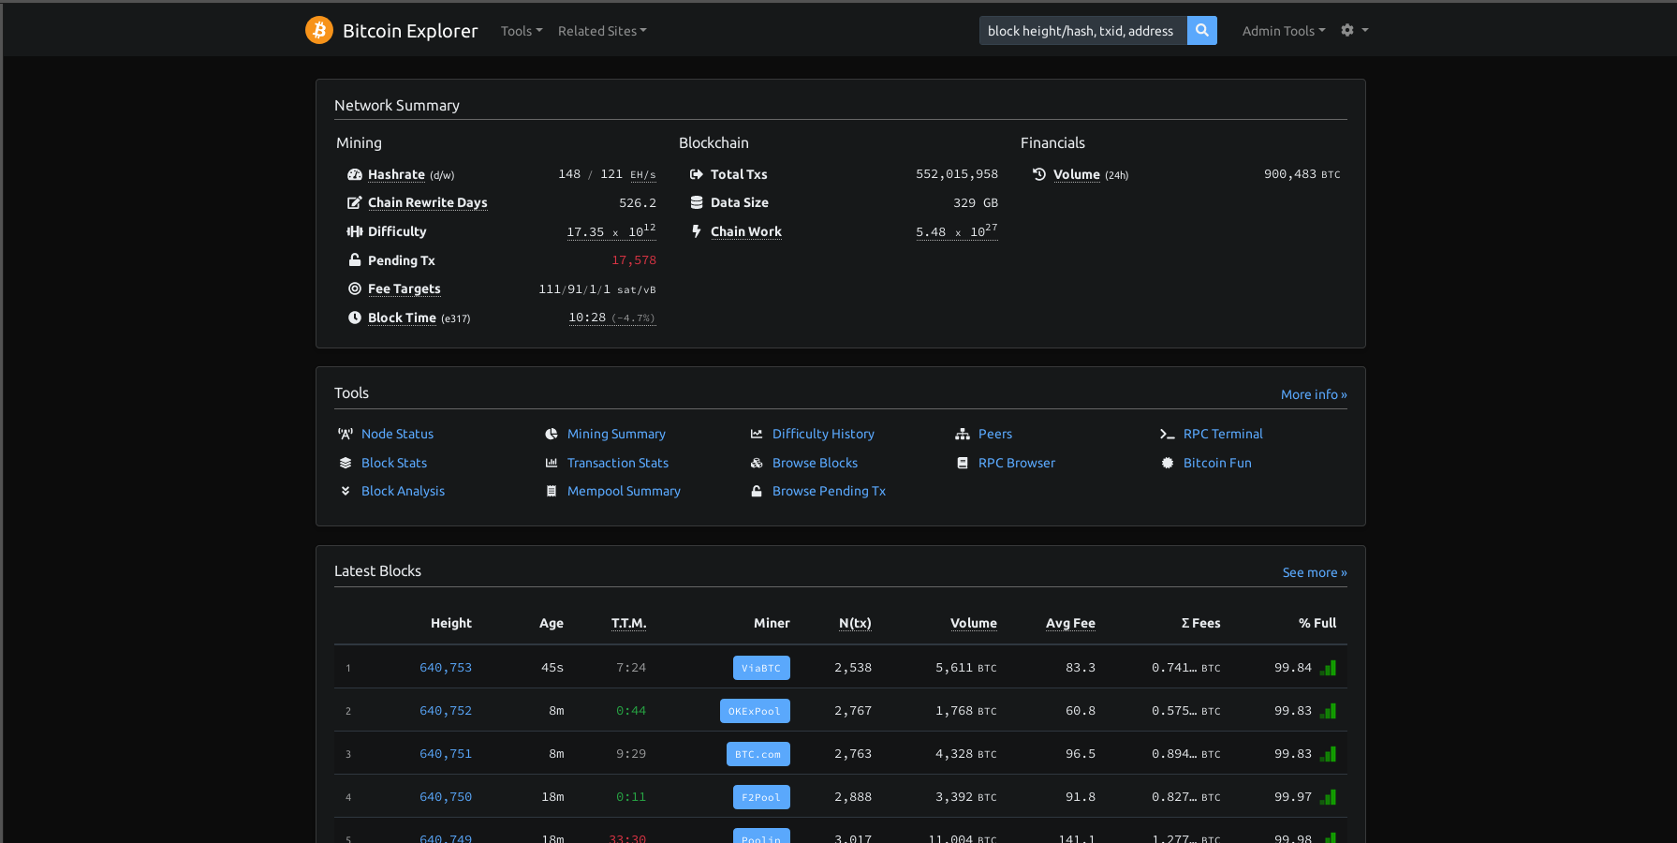Open block 640,750
Viewport: 1677px width, 843px height.
click(446, 797)
